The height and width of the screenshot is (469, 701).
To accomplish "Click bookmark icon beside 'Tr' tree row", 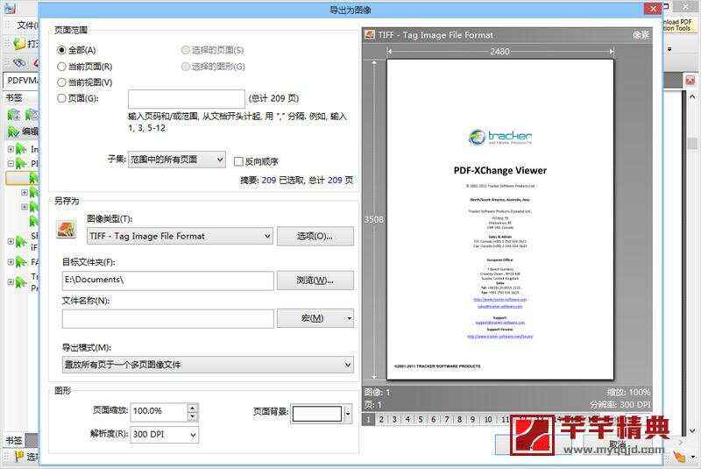I will pyautogui.click(x=21, y=282).
